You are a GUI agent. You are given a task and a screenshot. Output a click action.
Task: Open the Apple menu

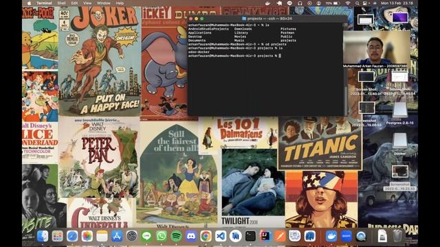click(29, 3)
